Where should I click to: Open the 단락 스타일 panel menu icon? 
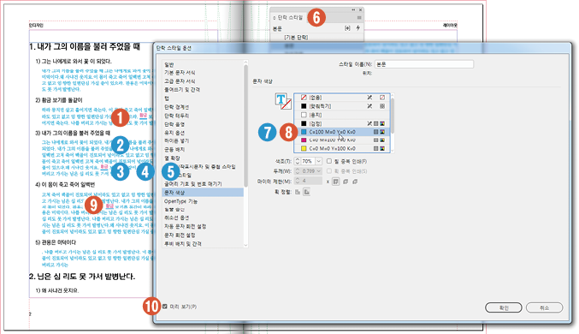point(359,18)
